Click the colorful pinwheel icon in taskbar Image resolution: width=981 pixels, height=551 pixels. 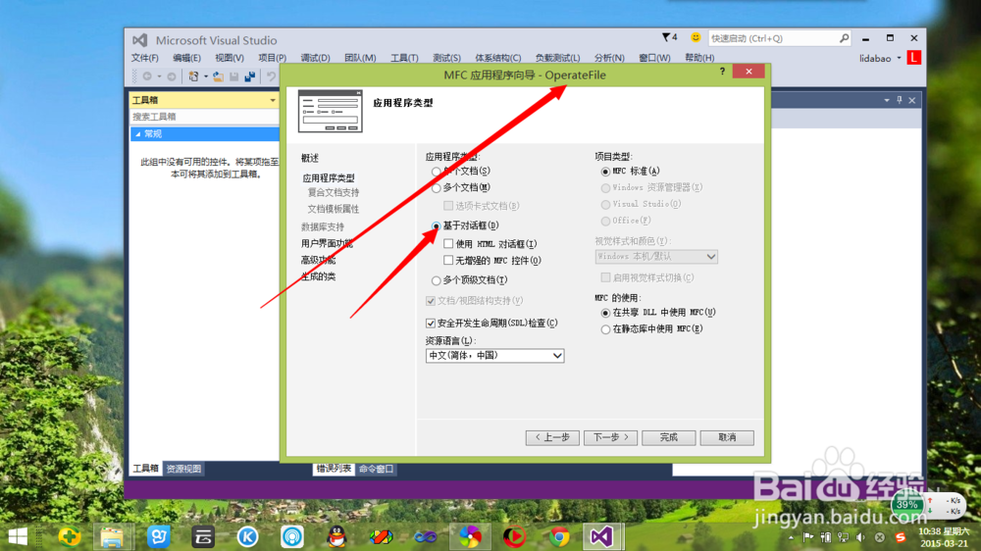point(470,536)
